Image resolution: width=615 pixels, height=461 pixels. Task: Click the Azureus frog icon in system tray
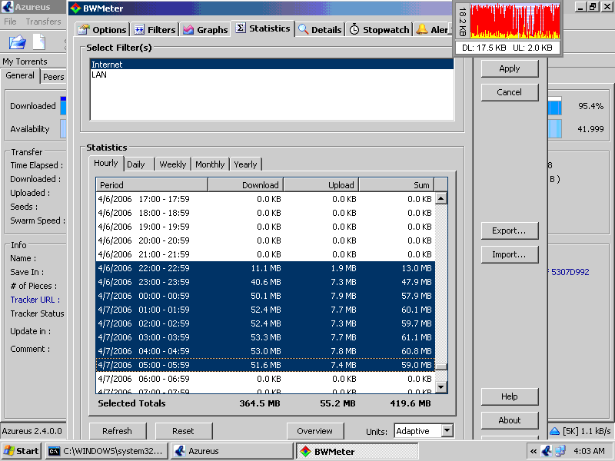pos(547,451)
